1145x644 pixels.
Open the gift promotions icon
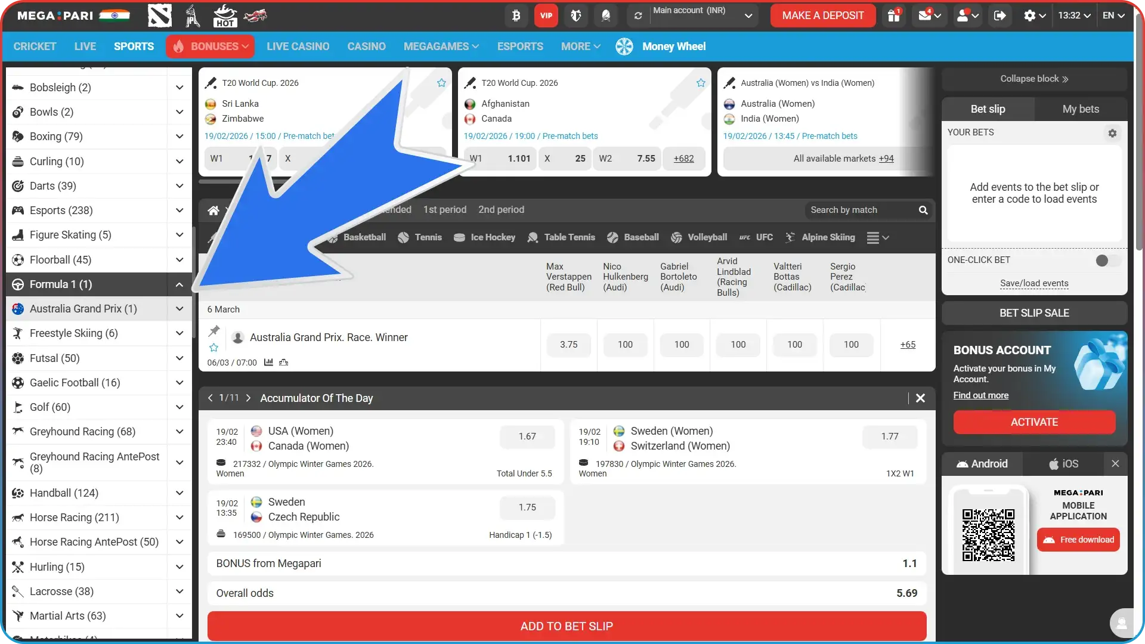(x=894, y=16)
